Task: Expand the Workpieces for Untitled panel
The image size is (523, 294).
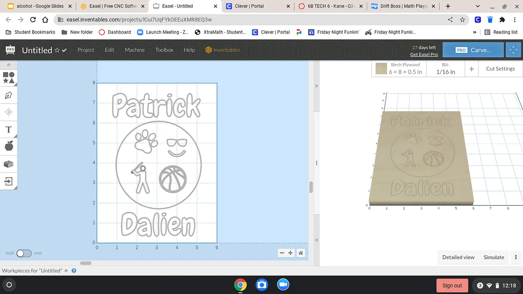Action: point(66,270)
